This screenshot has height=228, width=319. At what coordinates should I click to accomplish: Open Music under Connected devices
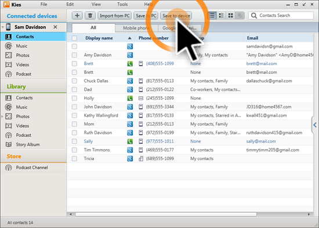pos(21,46)
